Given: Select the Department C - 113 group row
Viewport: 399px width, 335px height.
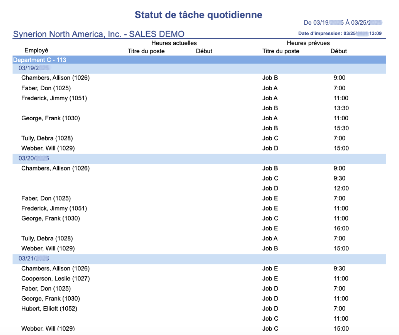Looking at the screenshot, I should 199,60.
